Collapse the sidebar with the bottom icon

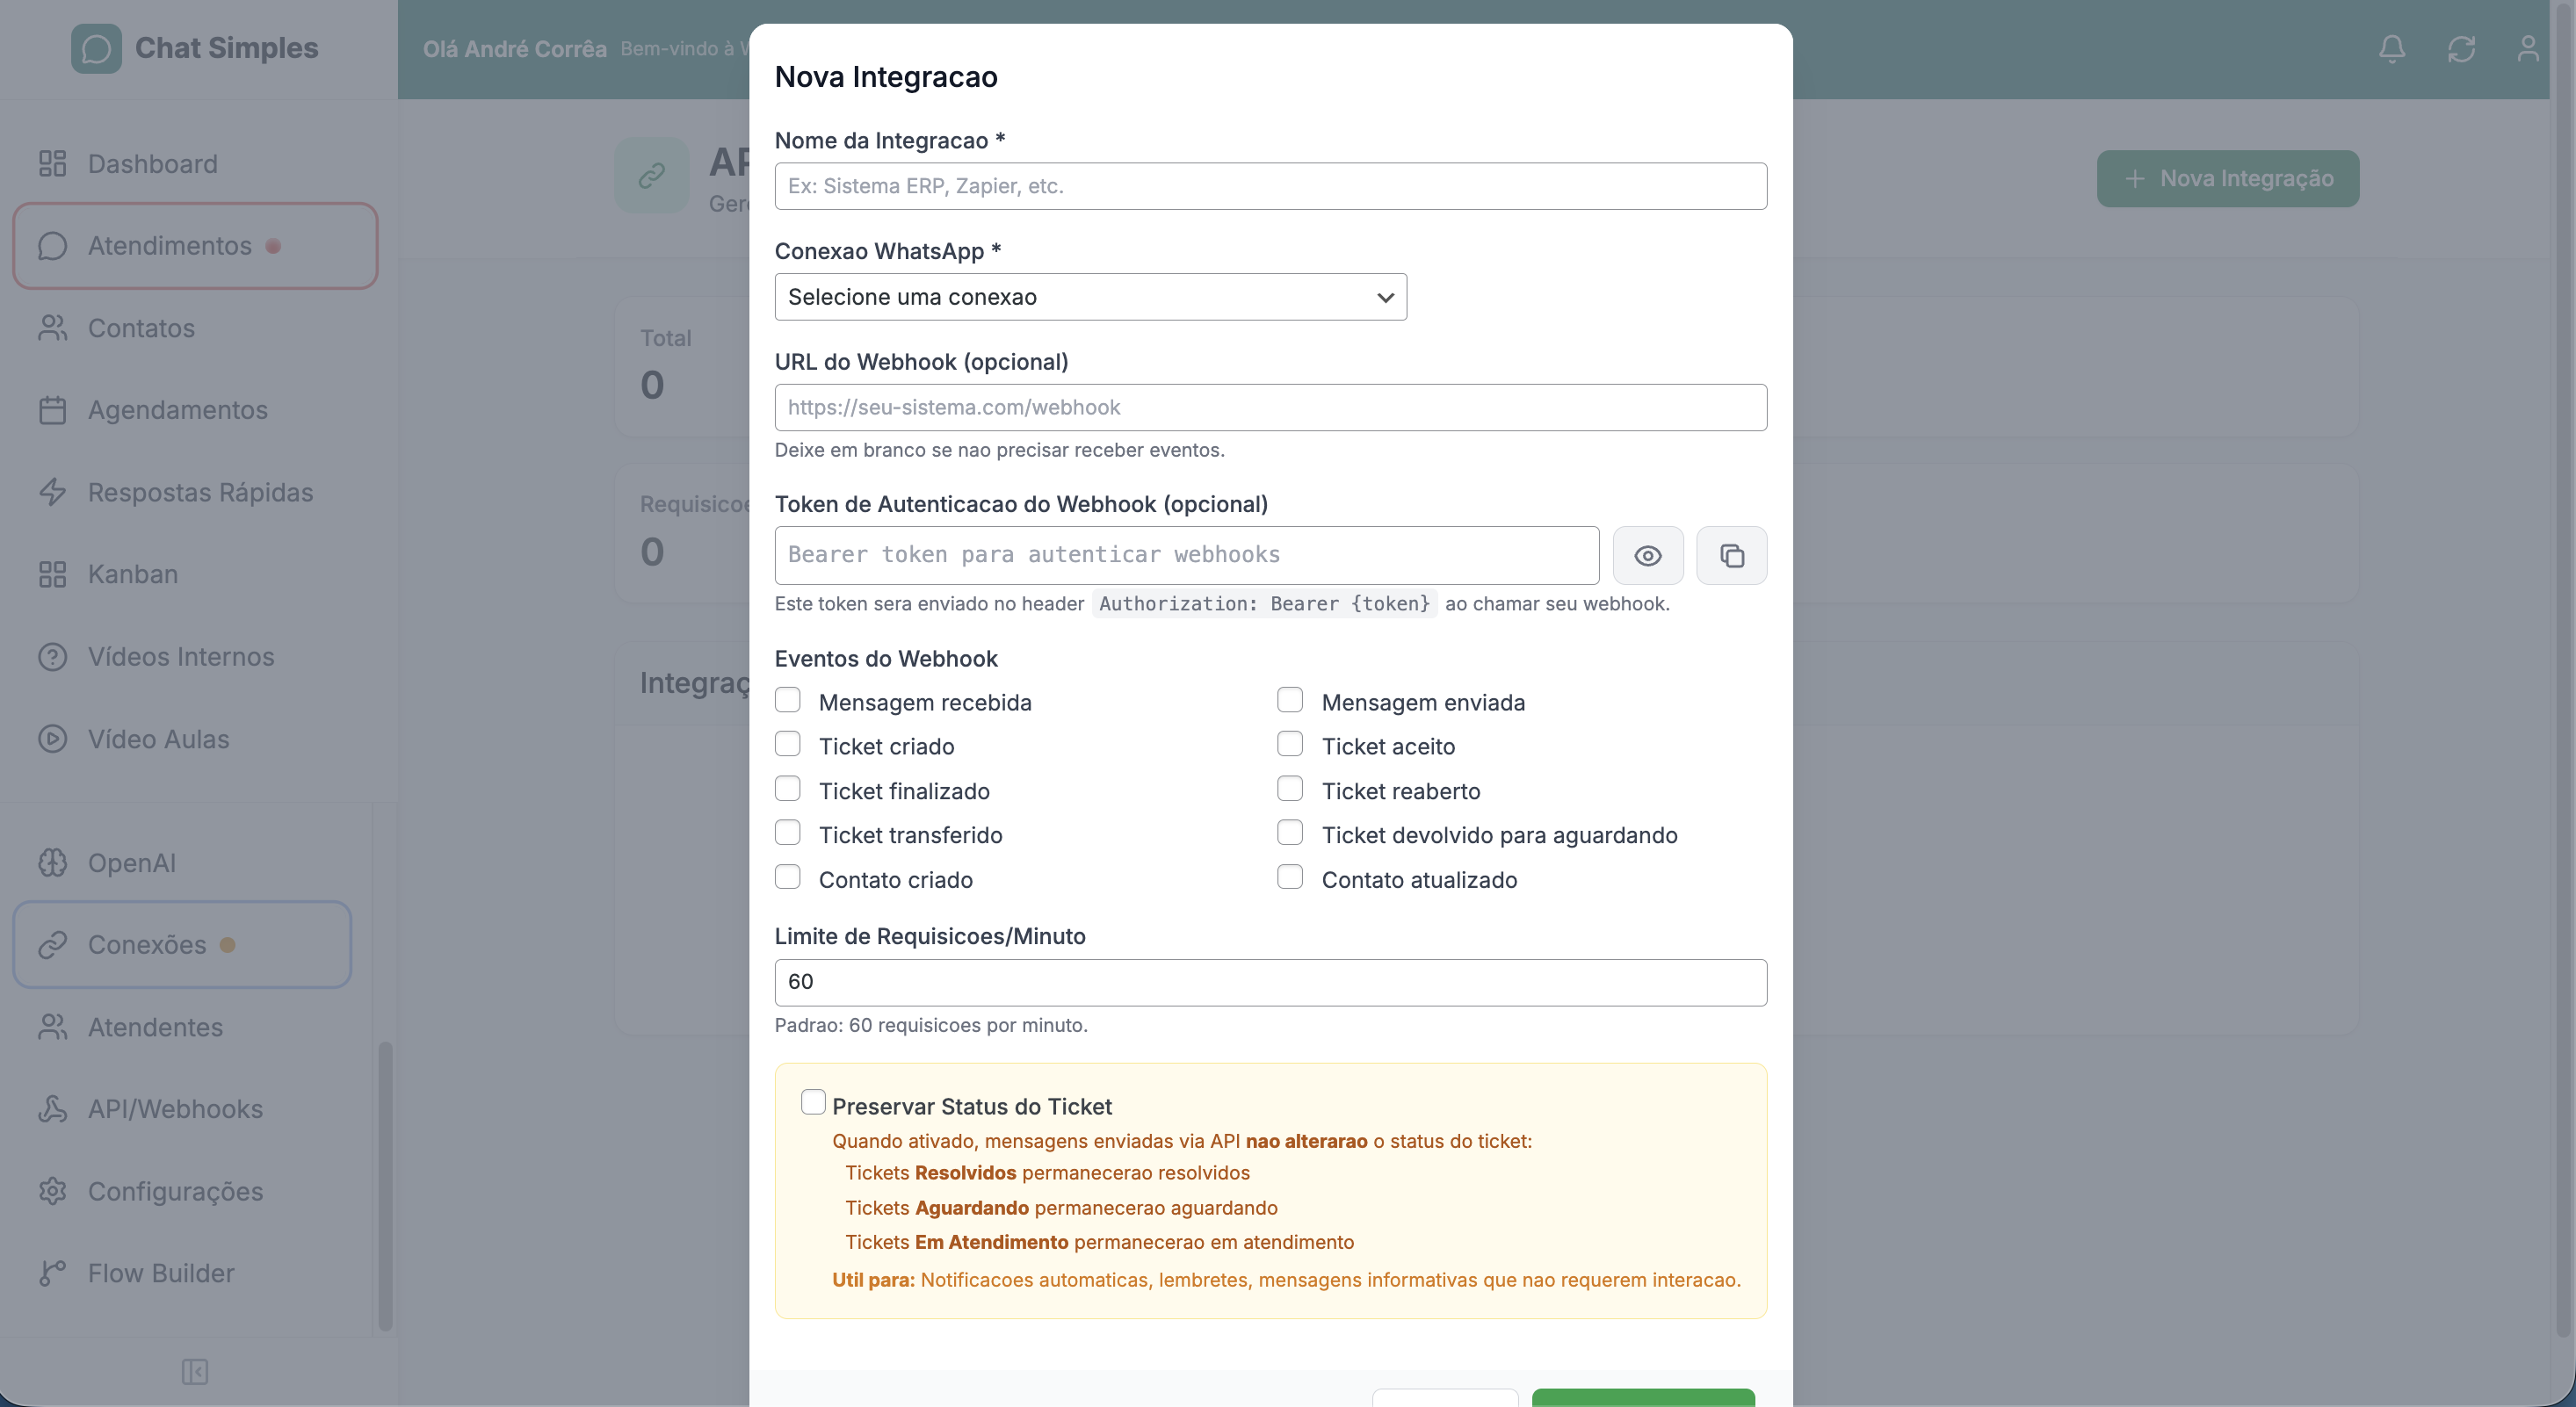coord(195,1371)
